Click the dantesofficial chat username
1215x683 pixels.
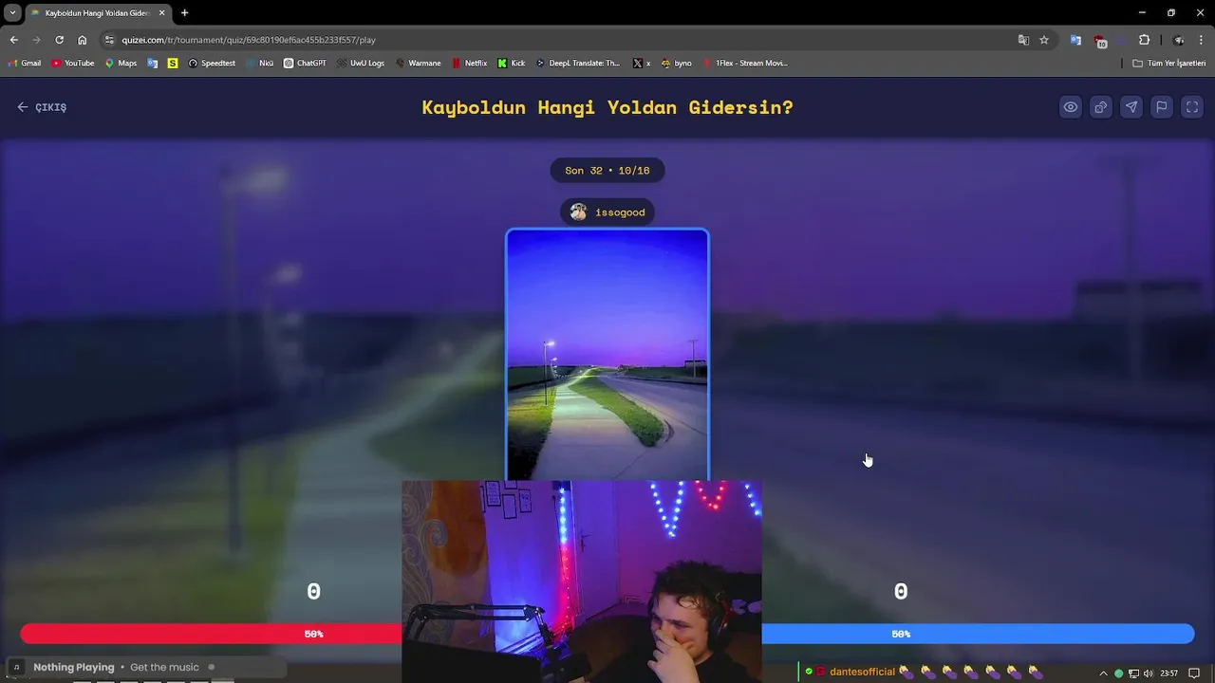[x=862, y=672]
